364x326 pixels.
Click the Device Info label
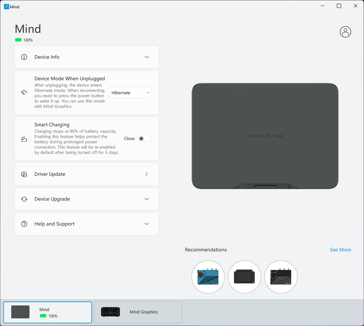pyautogui.click(x=47, y=57)
